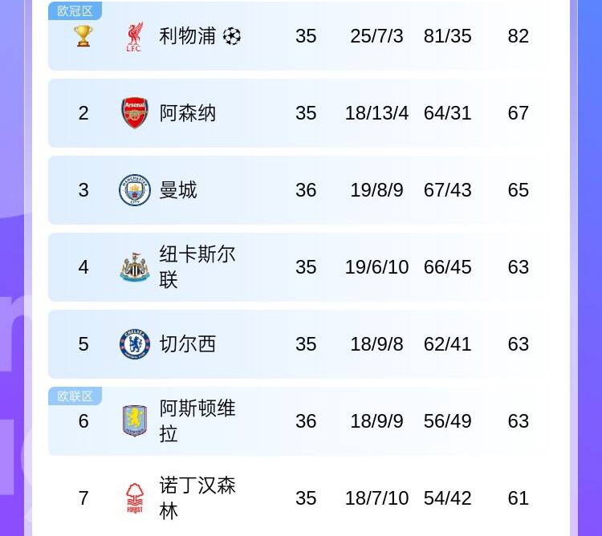Click the Aston Villa club crest

pos(134,421)
